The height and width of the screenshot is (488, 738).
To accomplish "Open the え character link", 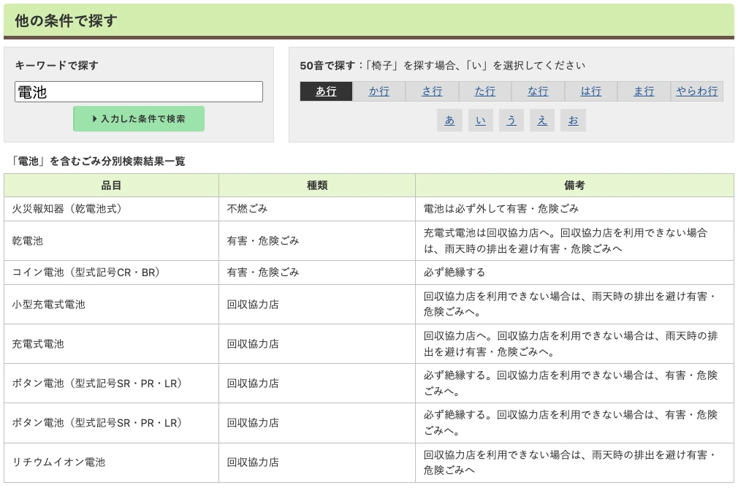I will (x=541, y=120).
